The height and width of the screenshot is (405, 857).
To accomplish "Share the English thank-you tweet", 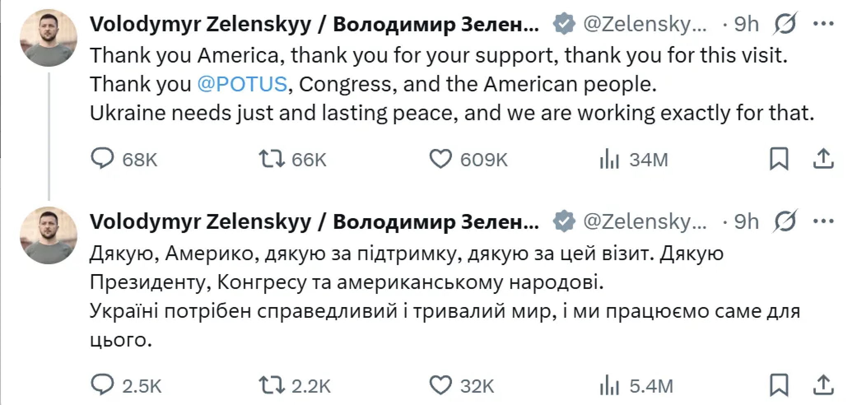I will coord(823,159).
